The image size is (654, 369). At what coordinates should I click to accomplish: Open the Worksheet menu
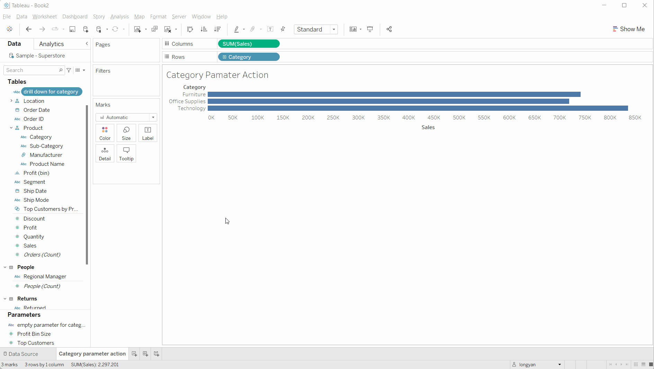(44, 17)
